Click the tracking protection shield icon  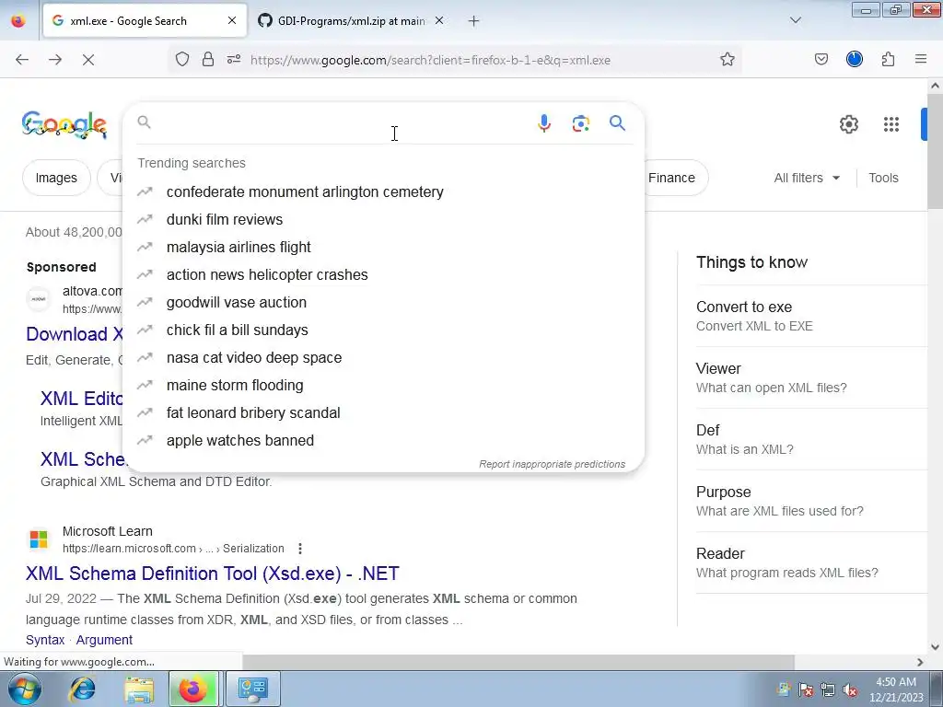(x=182, y=60)
